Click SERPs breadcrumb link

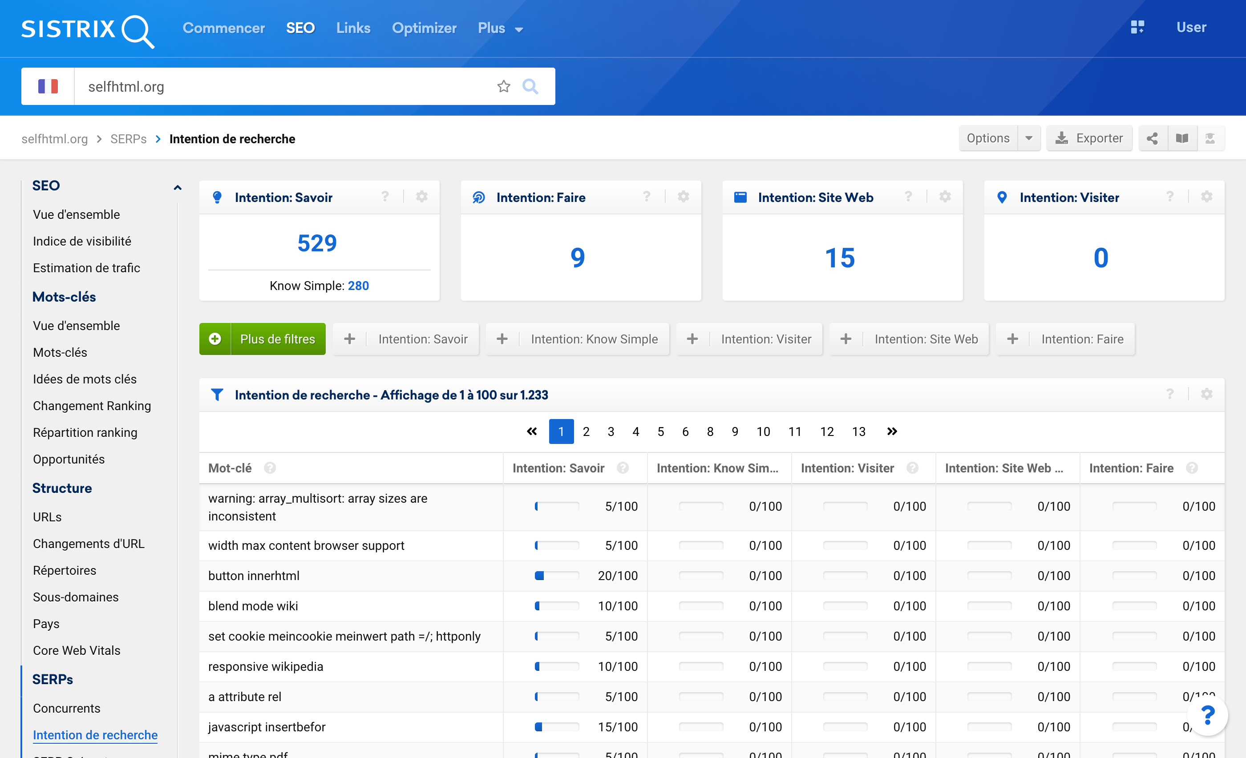[x=129, y=139]
